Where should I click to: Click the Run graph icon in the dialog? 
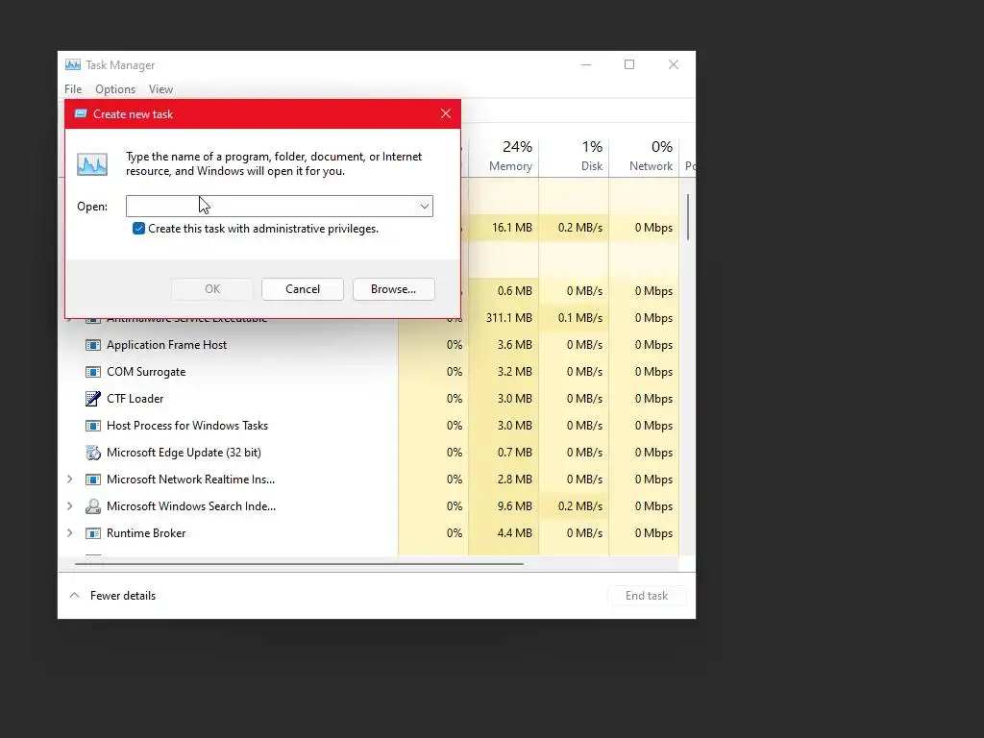tap(92, 163)
